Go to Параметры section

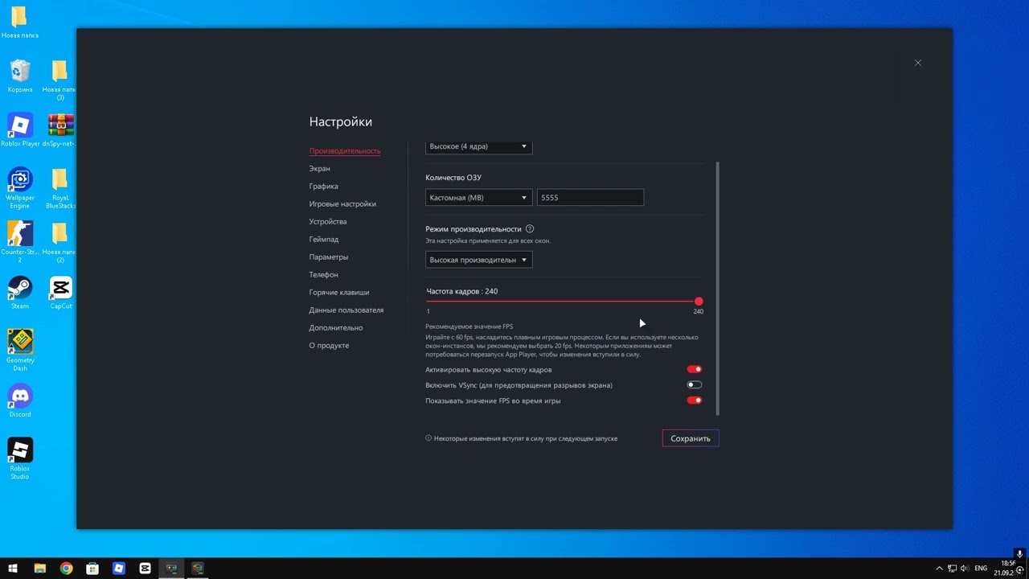pos(329,257)
